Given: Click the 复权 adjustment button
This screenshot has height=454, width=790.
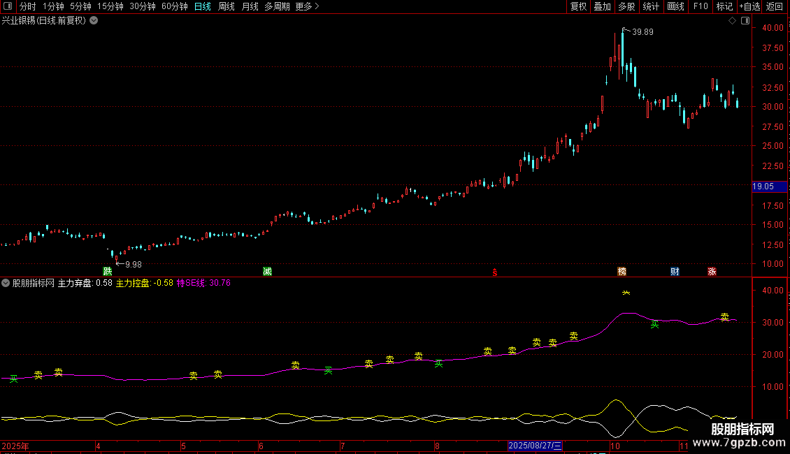Looking at the screenshot, I should tap(578, 6).
